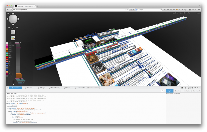Click the dark purple iframe color swatch
The image size is (207, 132).
point(7,74)
